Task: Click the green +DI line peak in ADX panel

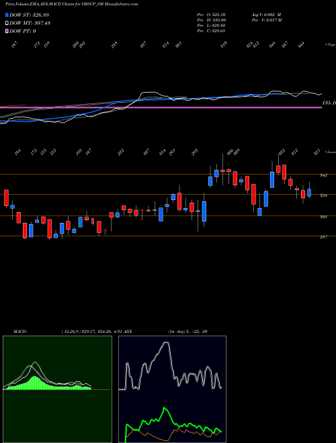Action: (x=165, y=408)
